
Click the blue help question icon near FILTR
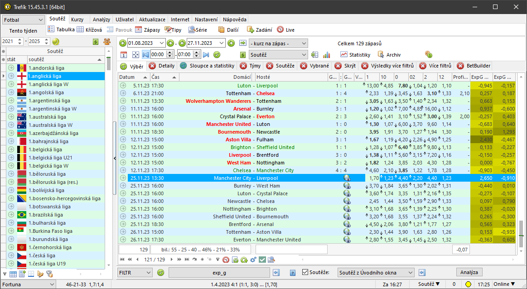click(293, 273)
